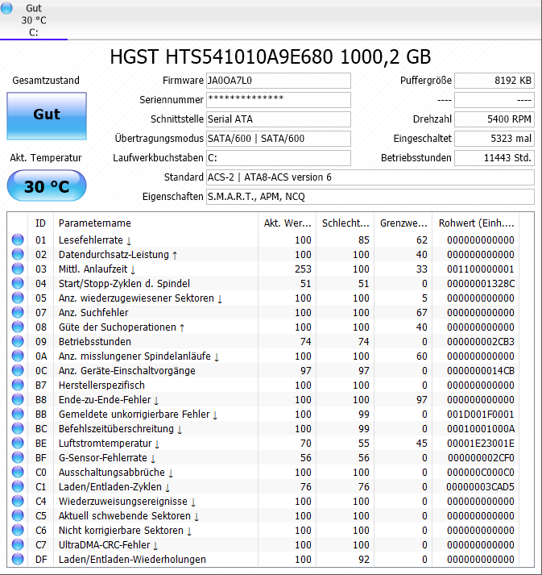Click status orb for Start/Stopp-Zyklen row
542x575 pixels.
pos(18,283)
